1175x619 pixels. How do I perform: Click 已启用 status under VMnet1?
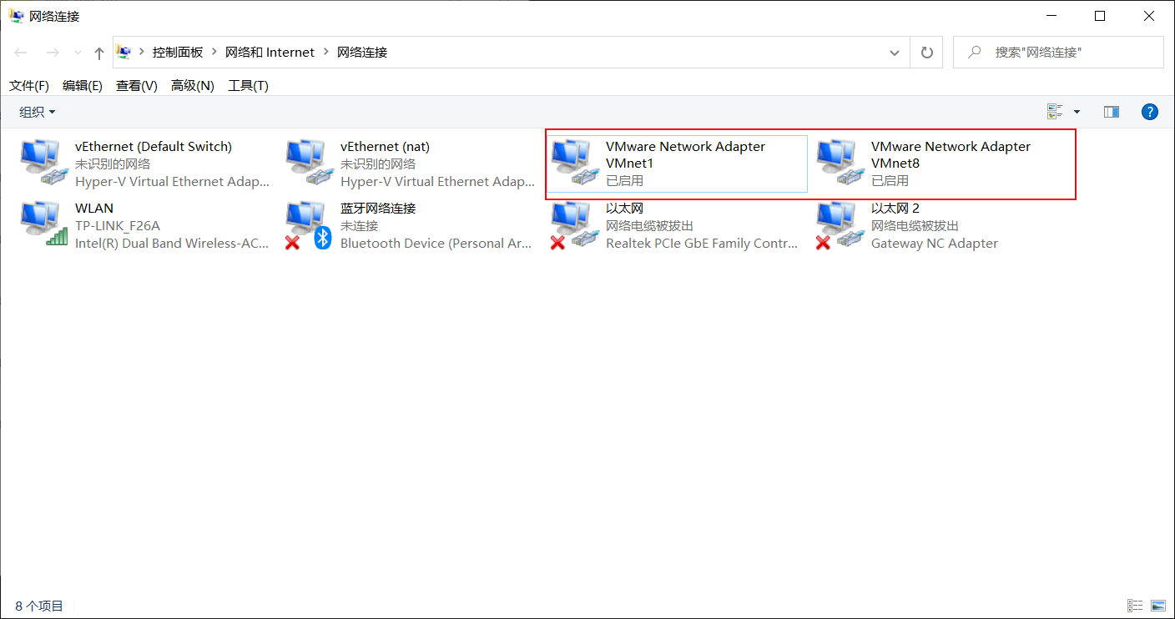click(x=625, y=181)
